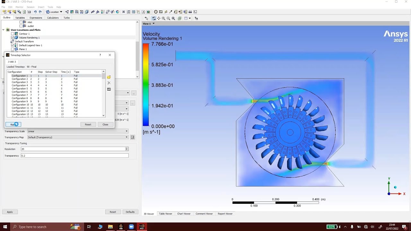Open the load-timestep folder icon in Timestep Selector
The width and height of the screenshot is (411, 231).
(x=109, y=77)
